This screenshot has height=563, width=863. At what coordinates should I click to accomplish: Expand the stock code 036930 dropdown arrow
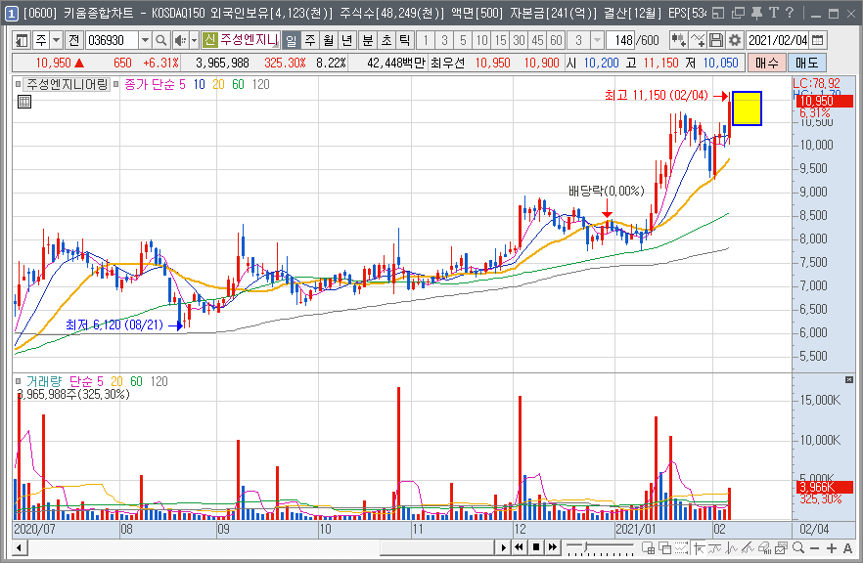click(x=145, y=40)
